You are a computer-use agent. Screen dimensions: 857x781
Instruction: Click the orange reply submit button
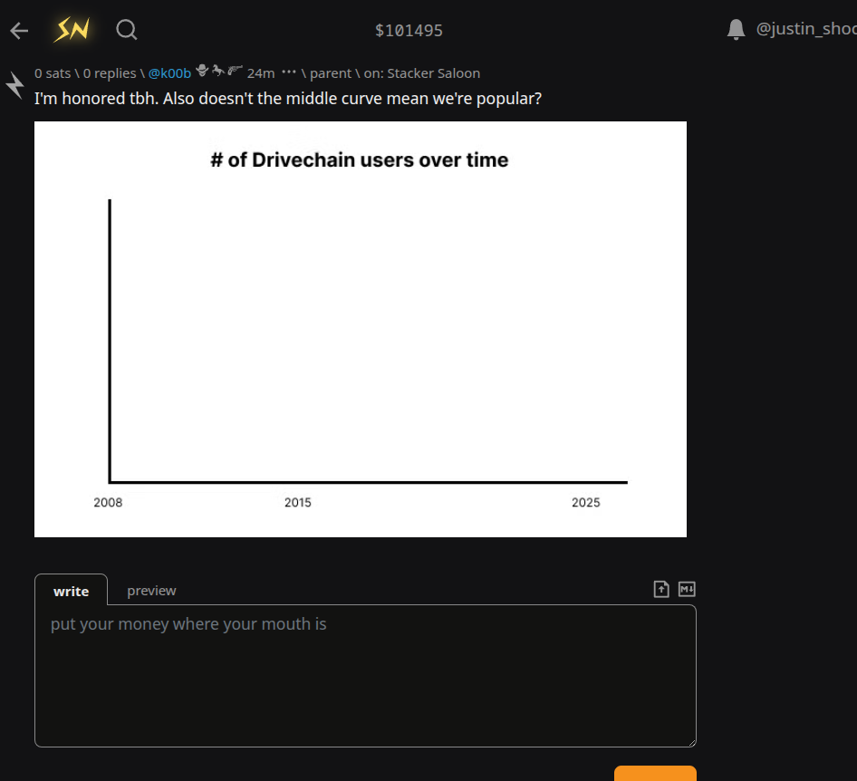[x=655, y=774]
